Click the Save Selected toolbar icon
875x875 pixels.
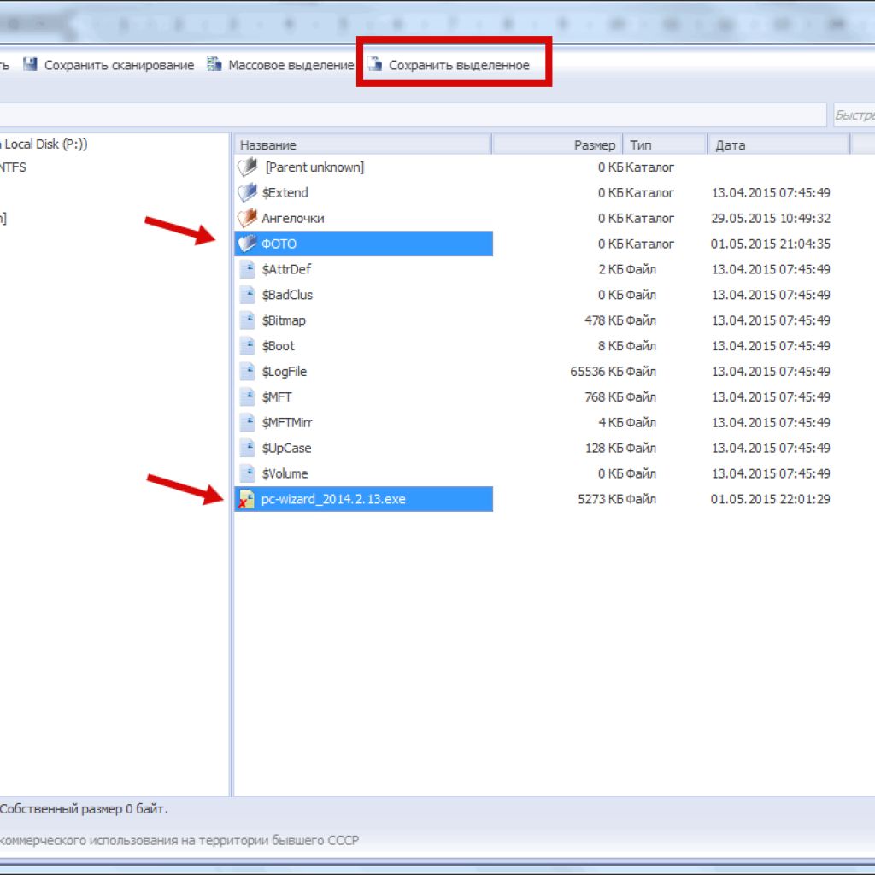pyautogui.click(x=375, y=65)
